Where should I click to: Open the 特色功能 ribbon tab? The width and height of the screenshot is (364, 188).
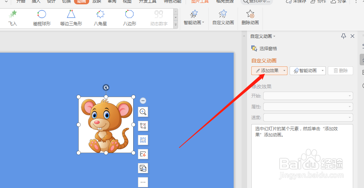173,1
